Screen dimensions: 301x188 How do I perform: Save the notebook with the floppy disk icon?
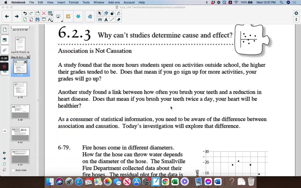pyautogui.click(x=37, y=19)
